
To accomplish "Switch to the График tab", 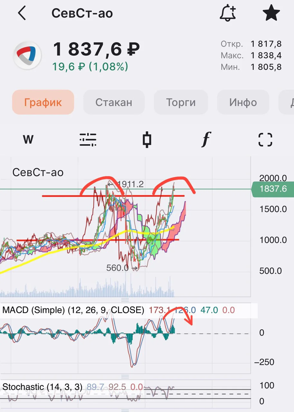I will tap(43, 102).
